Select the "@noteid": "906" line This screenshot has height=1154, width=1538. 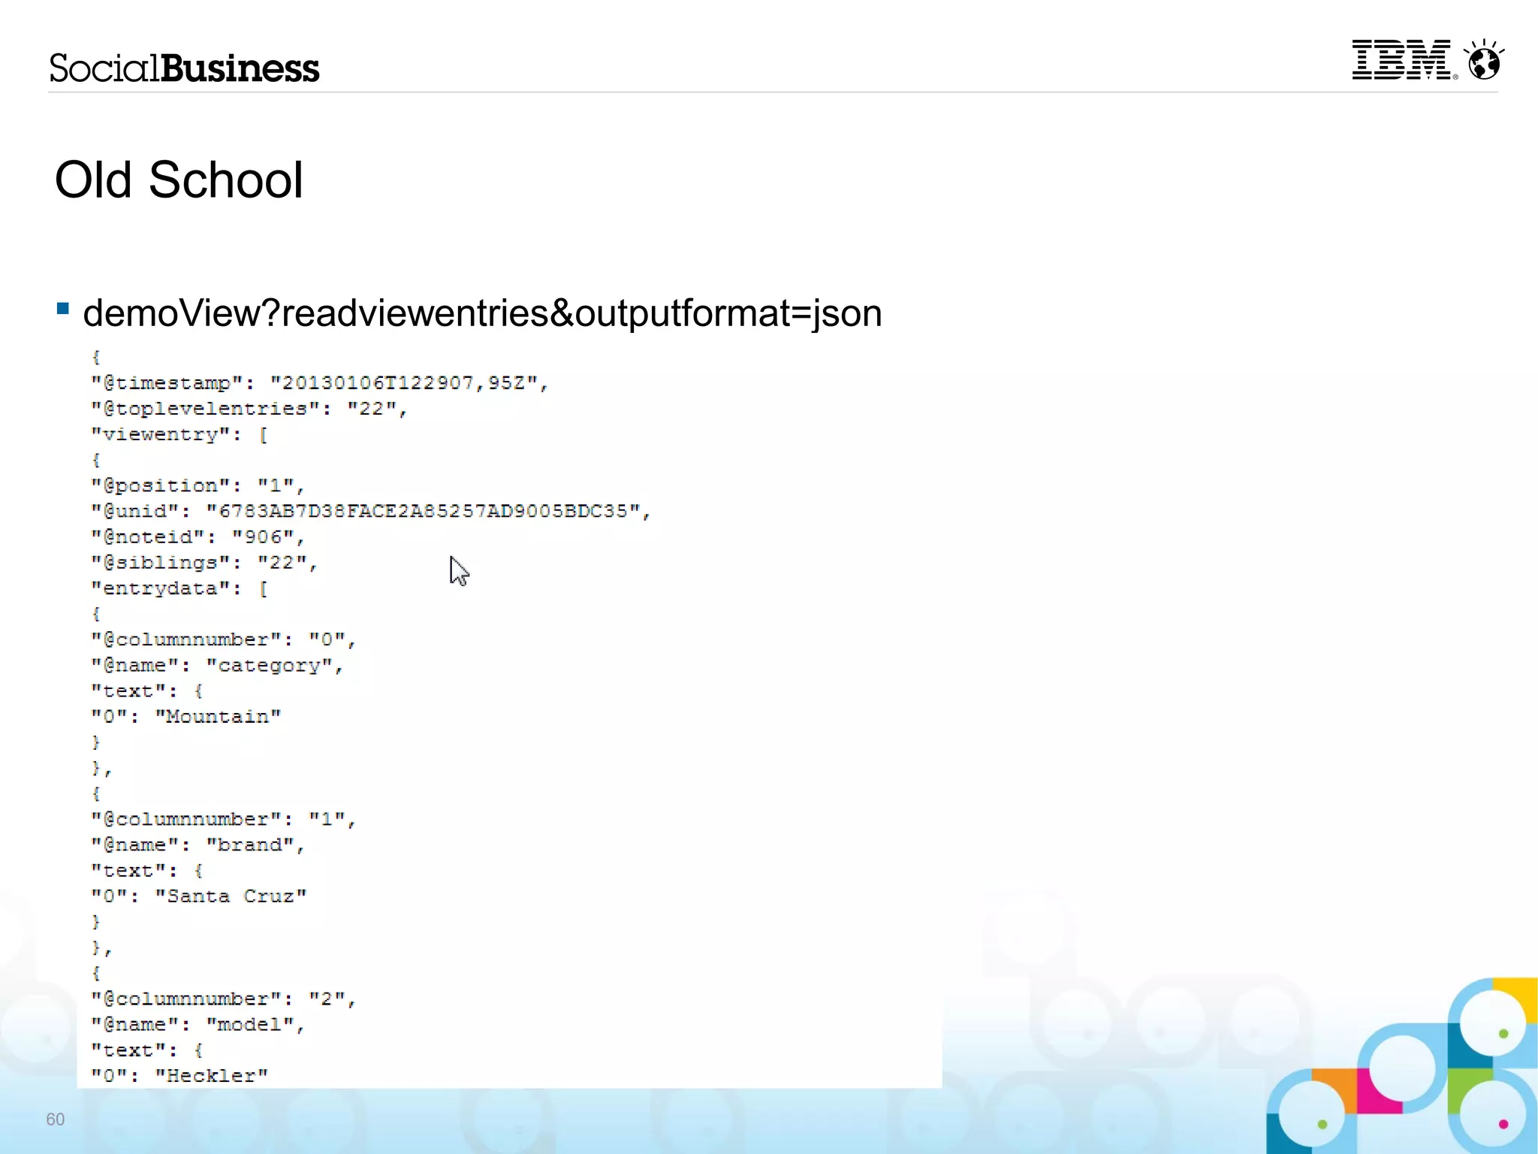point(198,537)
